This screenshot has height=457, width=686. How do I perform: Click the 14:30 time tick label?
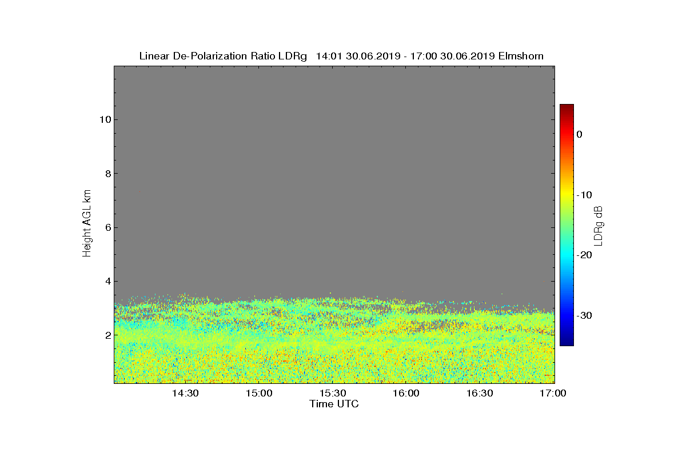pyautogui.click(x=185, y=394)
